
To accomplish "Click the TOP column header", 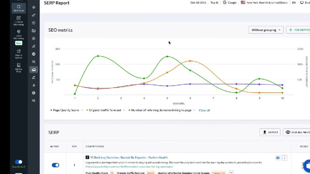I will [x=74, y=147].
